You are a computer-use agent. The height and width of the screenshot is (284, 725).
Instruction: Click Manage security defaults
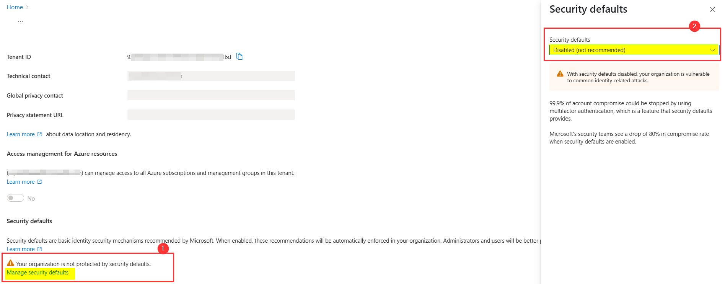pos(37,272)
